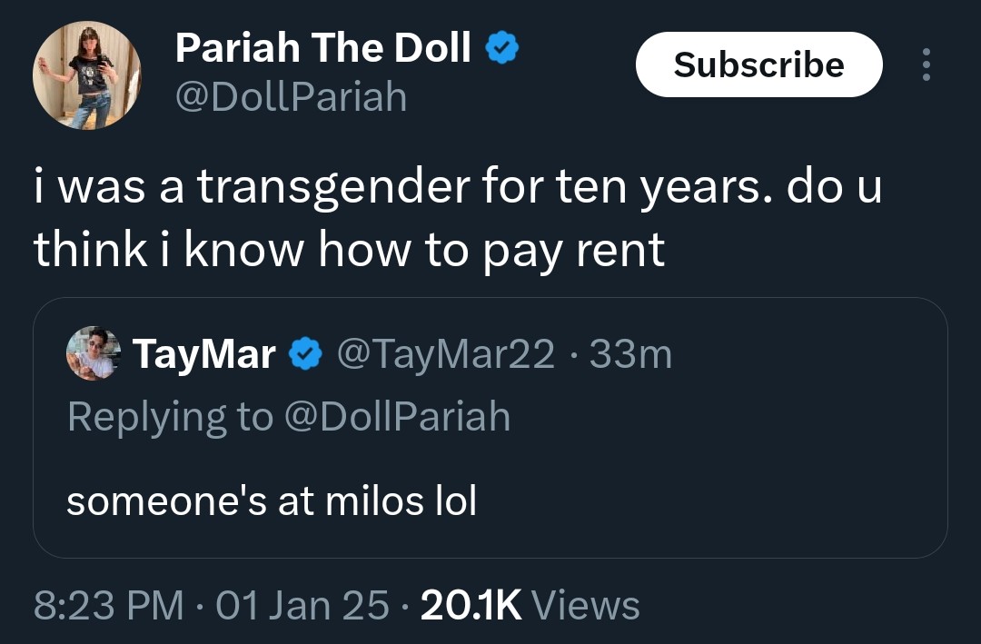Viewport: 981px width, 644px height.
Task: Click the Subscribe button
Action: [758, 64]
